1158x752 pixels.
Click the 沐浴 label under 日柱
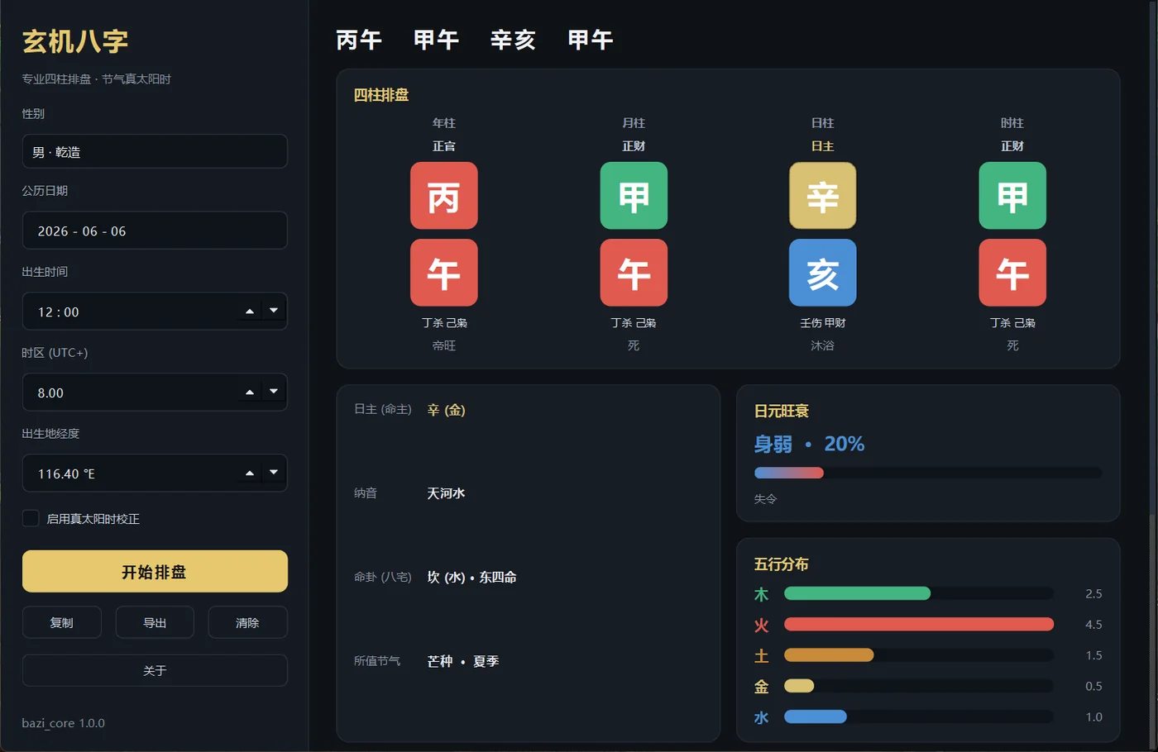[x=823, y=345]
